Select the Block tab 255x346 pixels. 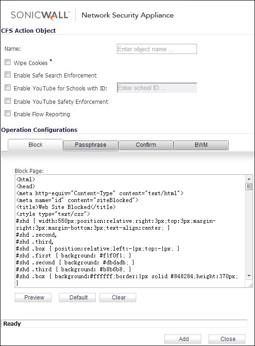point(35,145)
